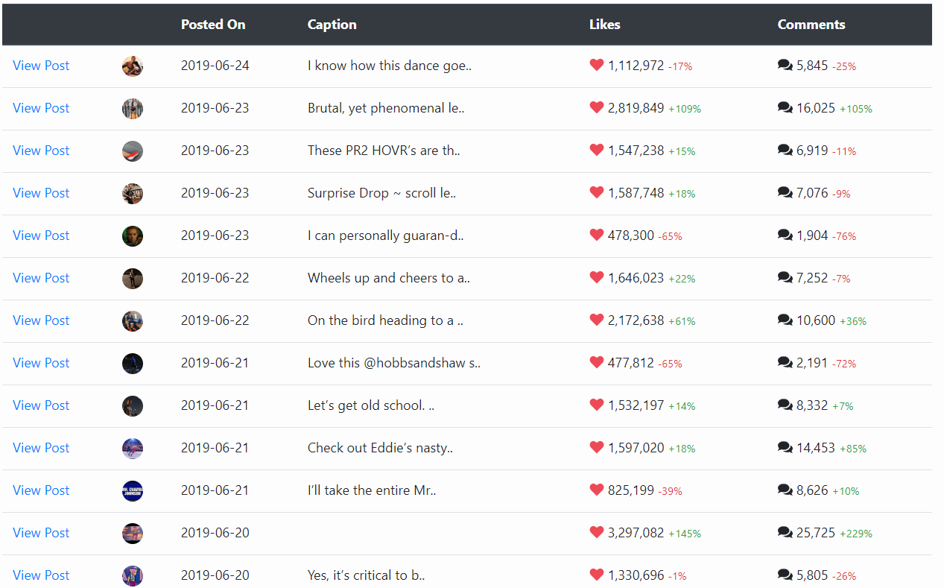Click the heart icon beside 478,300 likes
Image resolution: width=944 pixels, height=588 pixels.
click(596, 235)
